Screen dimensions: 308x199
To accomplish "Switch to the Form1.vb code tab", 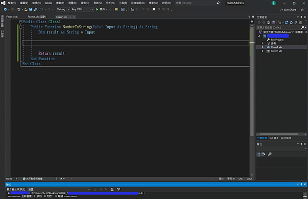I will [x=12, y=17].
